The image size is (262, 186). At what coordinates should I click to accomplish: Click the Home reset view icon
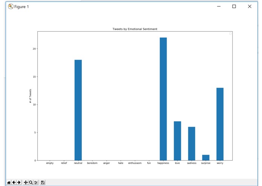pos(9,183)
